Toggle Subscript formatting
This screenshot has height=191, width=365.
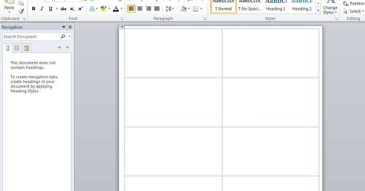point(72,9)
